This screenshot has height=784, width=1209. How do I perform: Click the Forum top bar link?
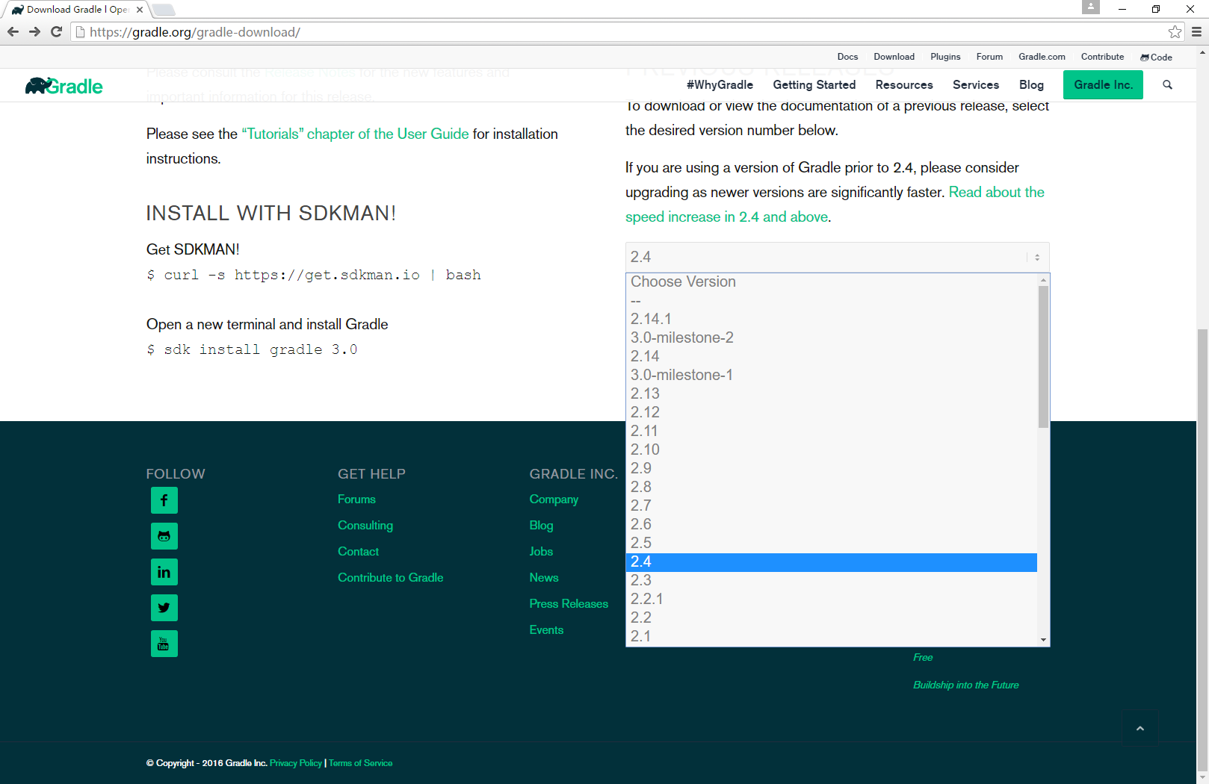(x=989, y=57)
